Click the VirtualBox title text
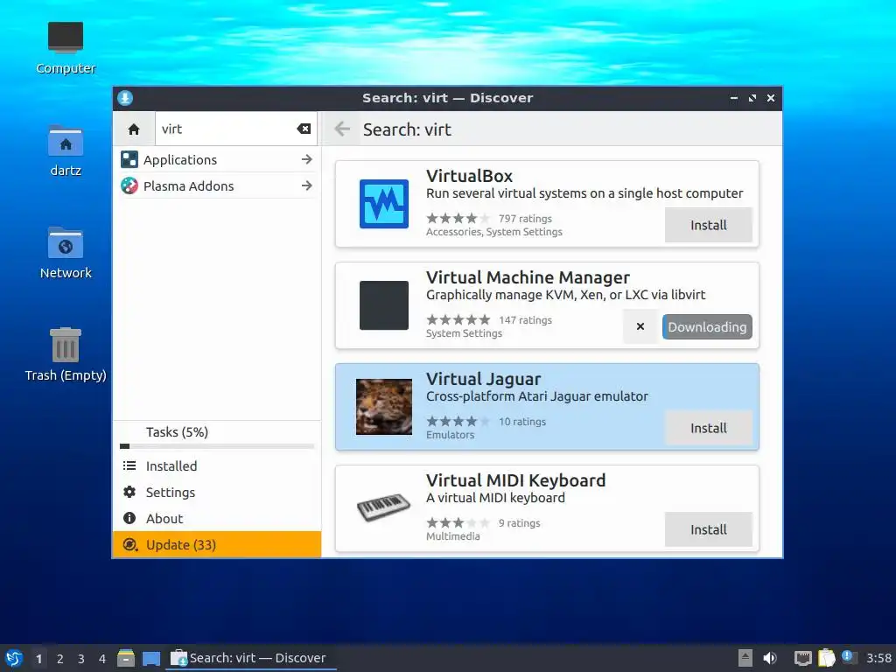896x672 pixels. [469, 176]
